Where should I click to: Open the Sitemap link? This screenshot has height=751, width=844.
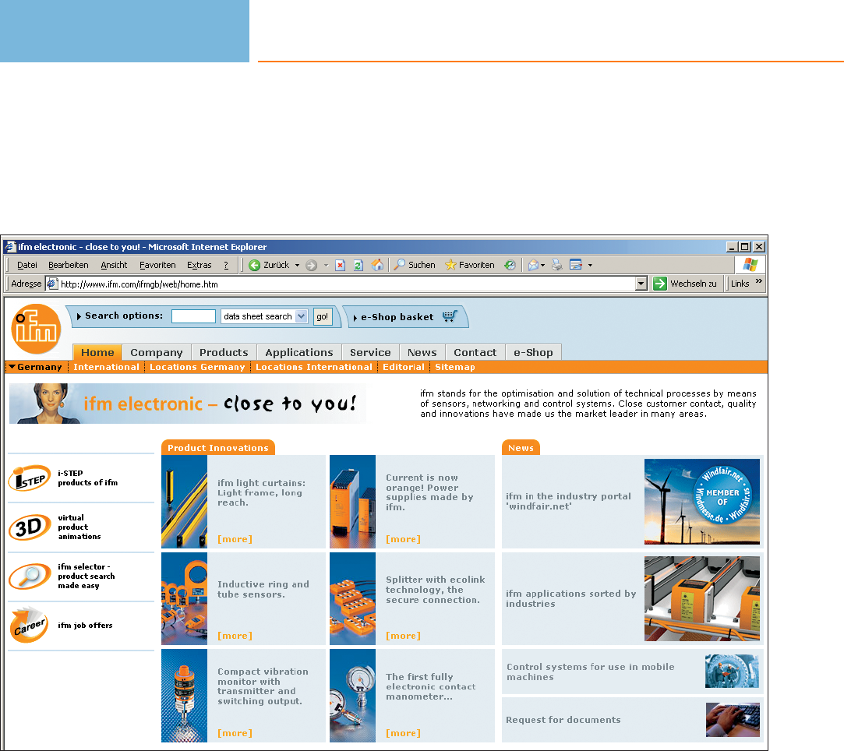coord(455,367)
